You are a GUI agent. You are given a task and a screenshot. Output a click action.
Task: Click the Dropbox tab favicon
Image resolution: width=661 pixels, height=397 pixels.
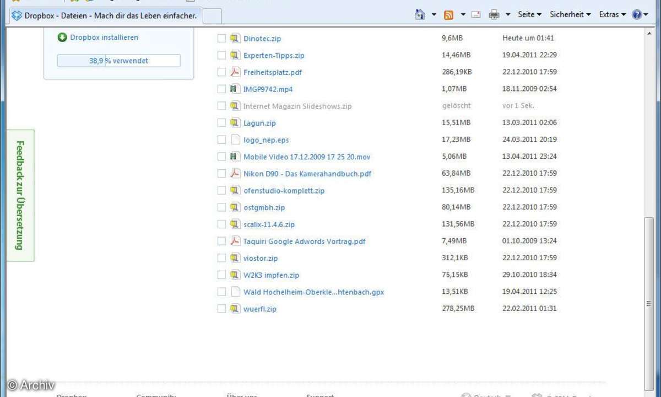click(x=18, y=15)
